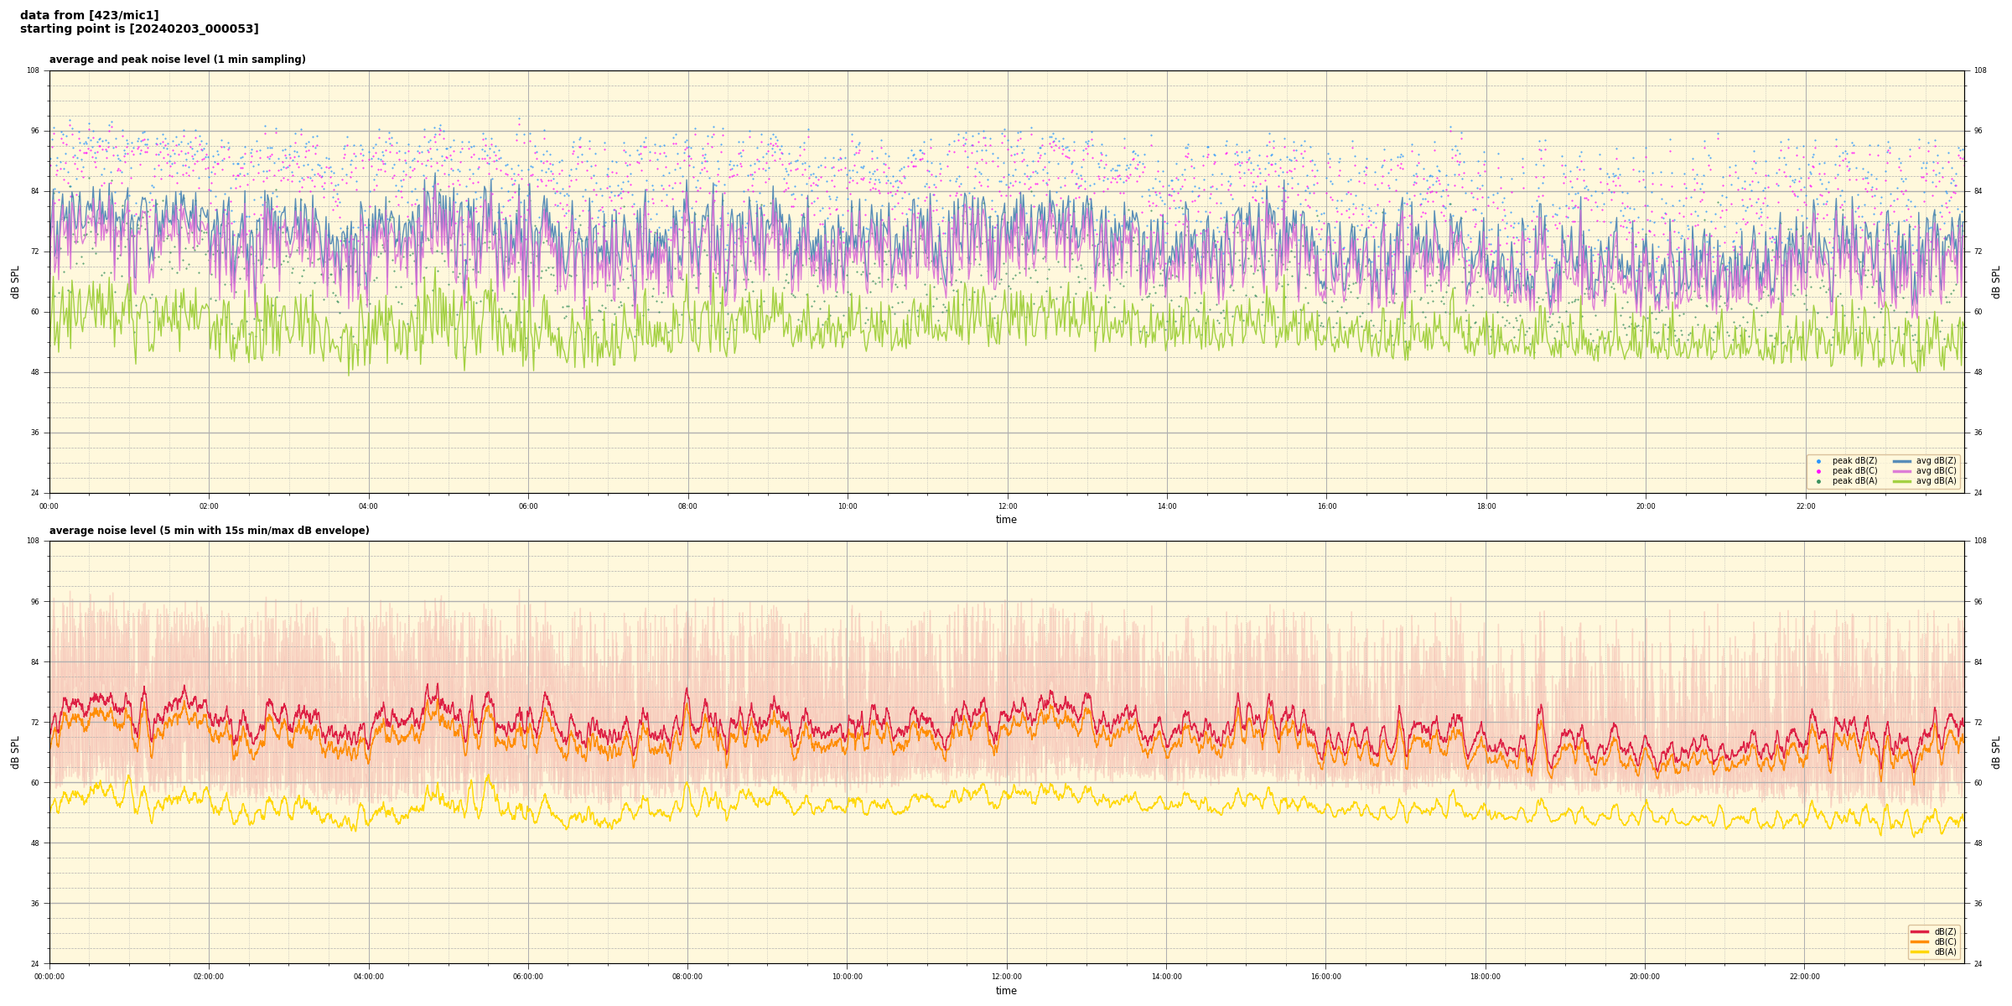
Task: Click the avg dB(A) legend line
Action: [x=1902, y=481]
